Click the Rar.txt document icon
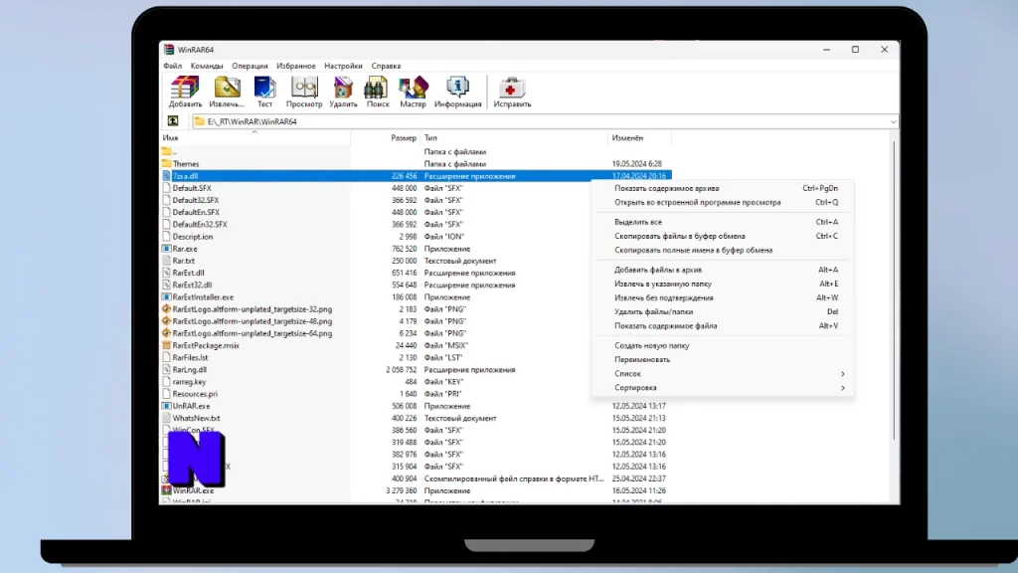1018x573 pixels. (x=166, y=261)
